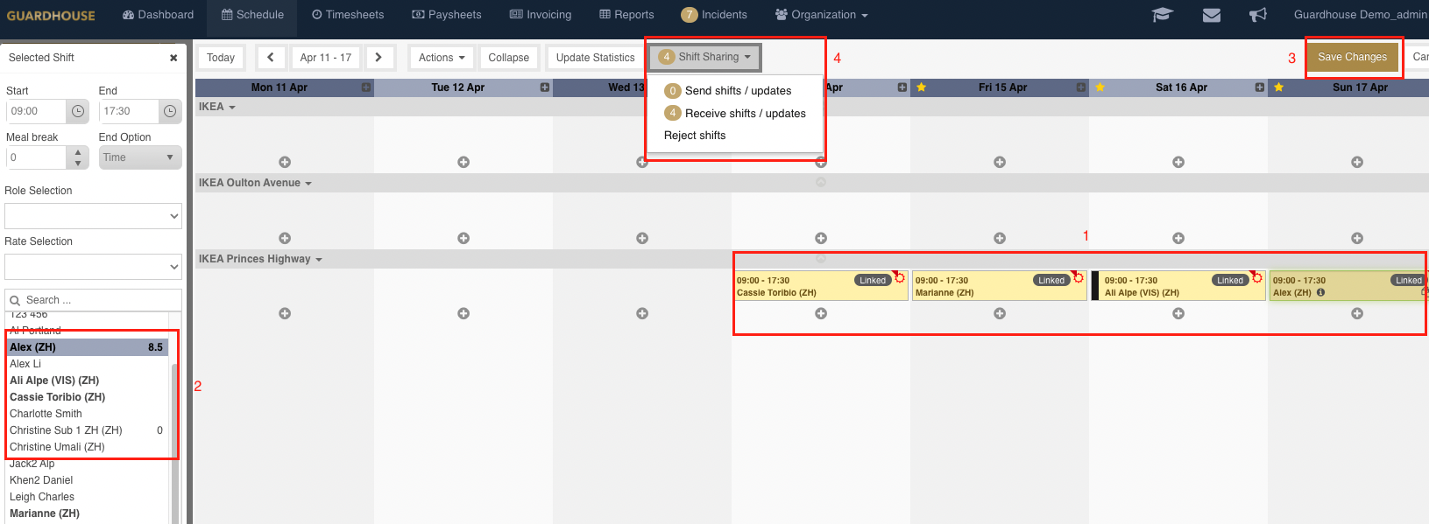Add a shift to IKEA on Mon 11 Apr
The width and height of the screenshot is (1429, 524).
285,162
